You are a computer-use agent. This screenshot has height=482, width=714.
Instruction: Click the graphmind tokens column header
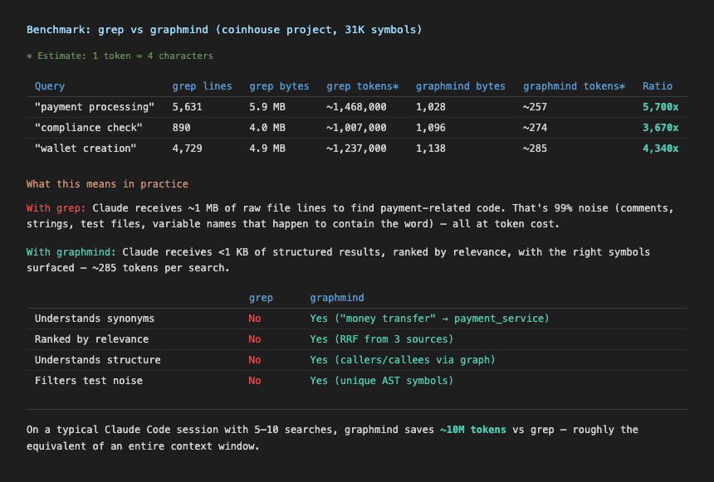(x=575, y=86)
